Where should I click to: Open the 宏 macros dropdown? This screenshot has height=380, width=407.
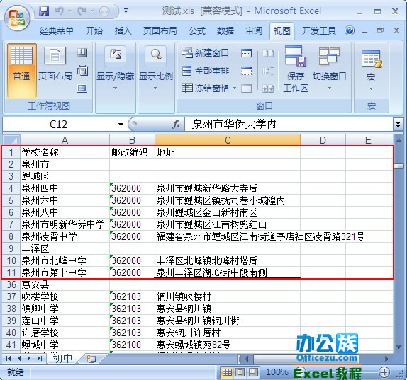371,70
